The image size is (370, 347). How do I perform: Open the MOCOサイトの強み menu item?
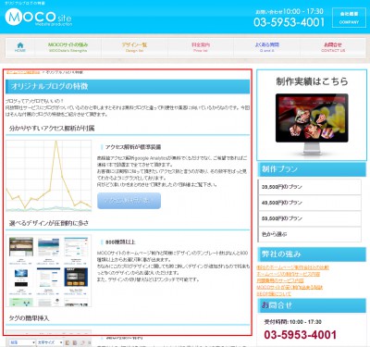click(68, 47)
